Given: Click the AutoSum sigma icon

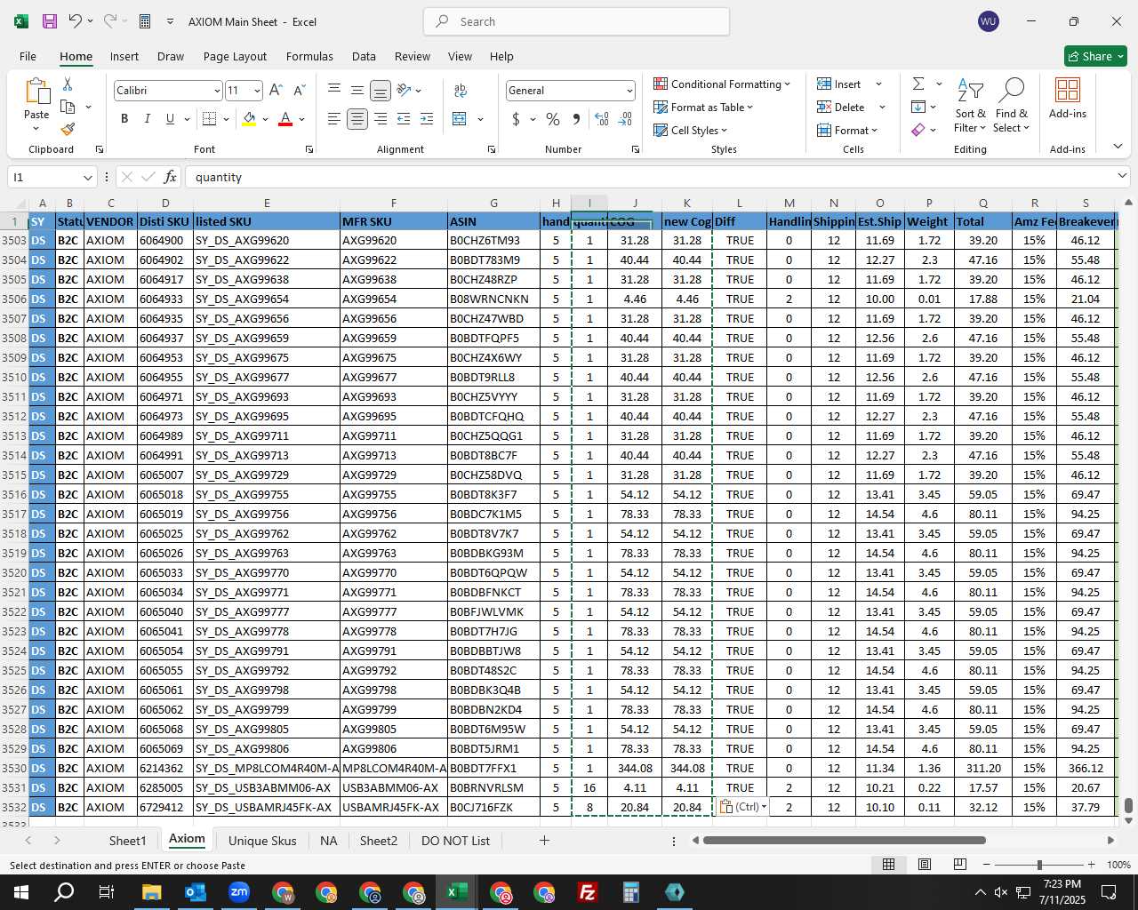Looking at the screenshot, I should [918, 84].
